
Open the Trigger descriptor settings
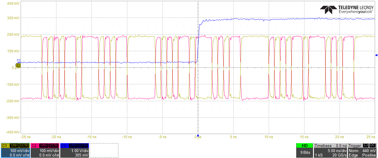point(363,150)
